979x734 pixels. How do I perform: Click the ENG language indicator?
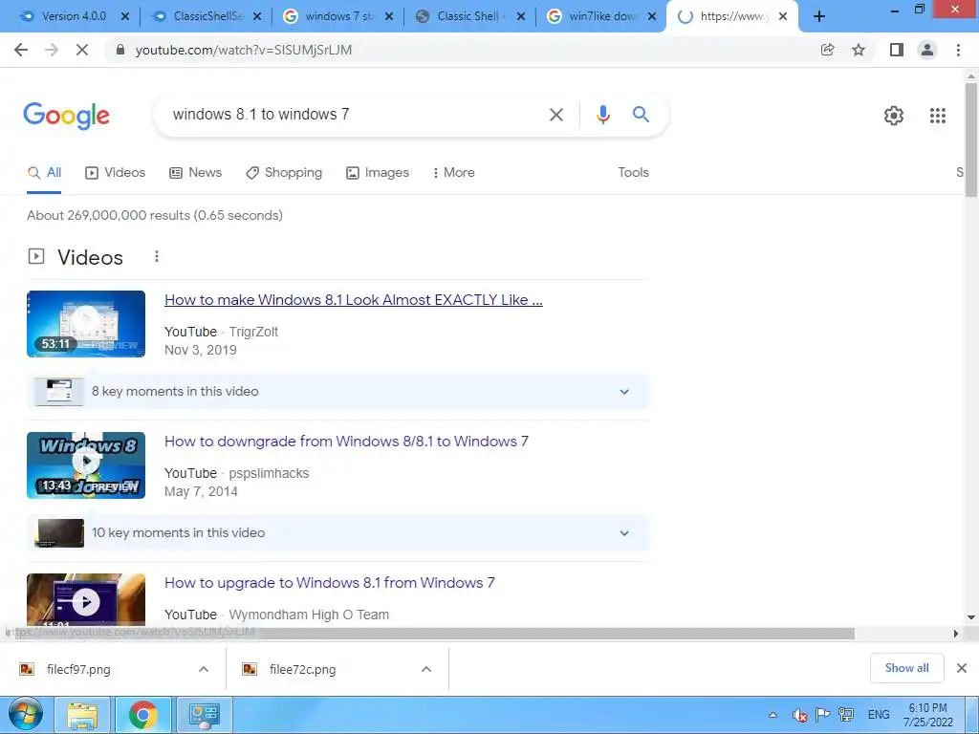click(x=879, y=715)
